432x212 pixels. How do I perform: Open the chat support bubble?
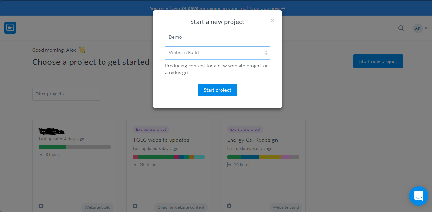pos(418,196)
